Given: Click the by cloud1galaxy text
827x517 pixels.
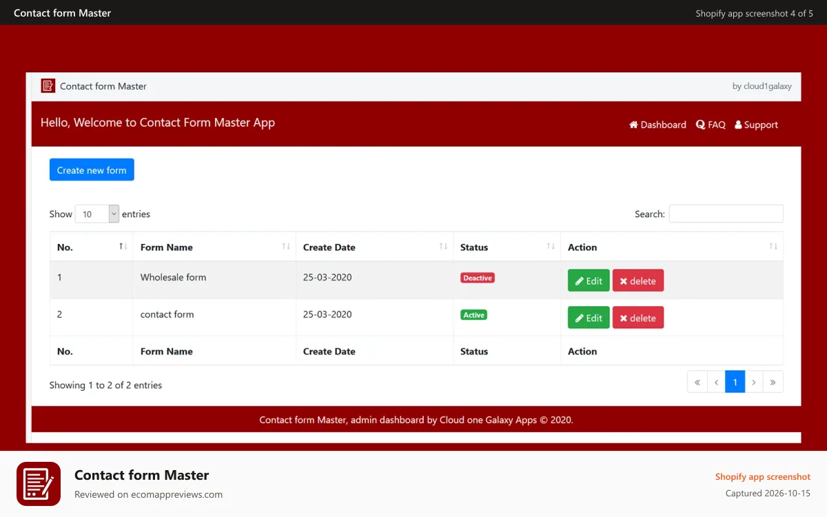Looking at the screenshot, I should pyautogui.click(x=762, y=87).
